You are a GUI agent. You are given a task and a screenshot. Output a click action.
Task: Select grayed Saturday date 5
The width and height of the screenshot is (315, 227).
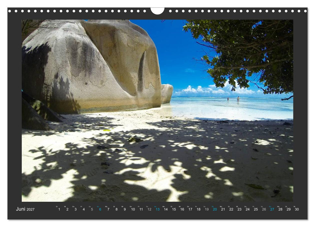click(92, 209)
